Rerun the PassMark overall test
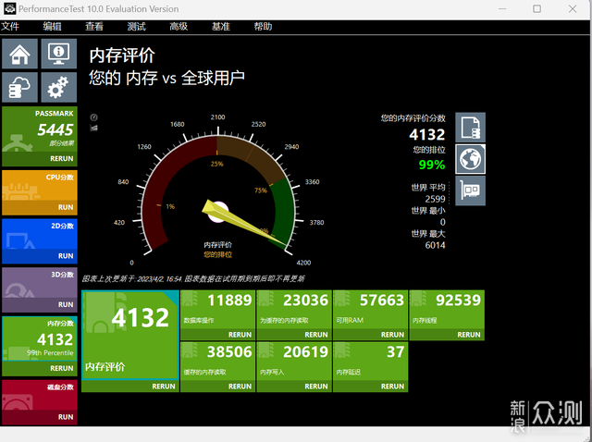Image resolution: width=592 pixels, height=442 pixels. click(x=62, y=158)
